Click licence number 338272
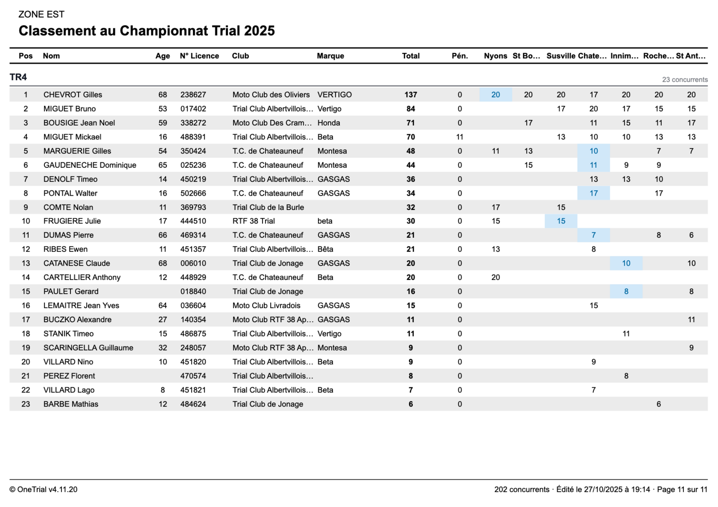The image size is (718, 507). [193, 123]
